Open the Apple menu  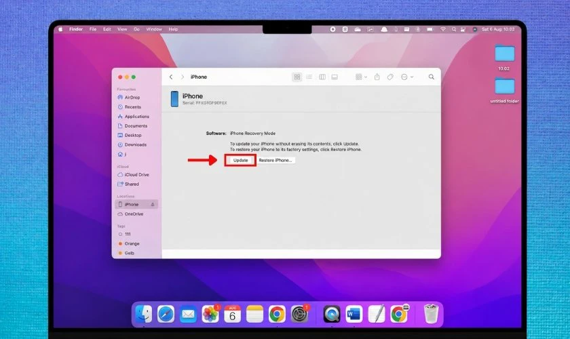coord(60,29)
